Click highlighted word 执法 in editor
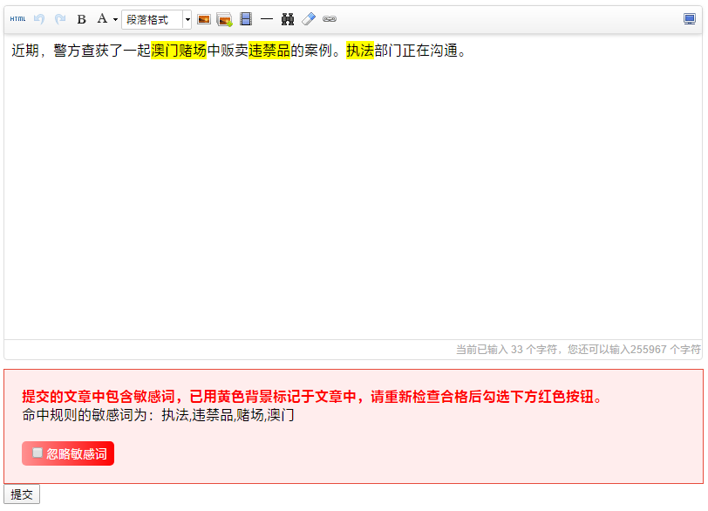708x511 pixels. click(360, 50)
